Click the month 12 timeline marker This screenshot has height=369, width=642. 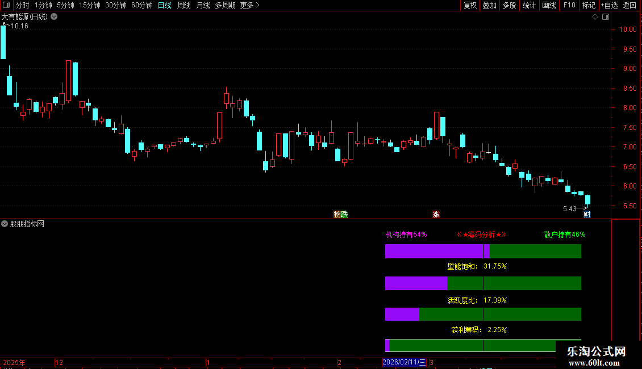pyautogui.click(x=59, y=362)
